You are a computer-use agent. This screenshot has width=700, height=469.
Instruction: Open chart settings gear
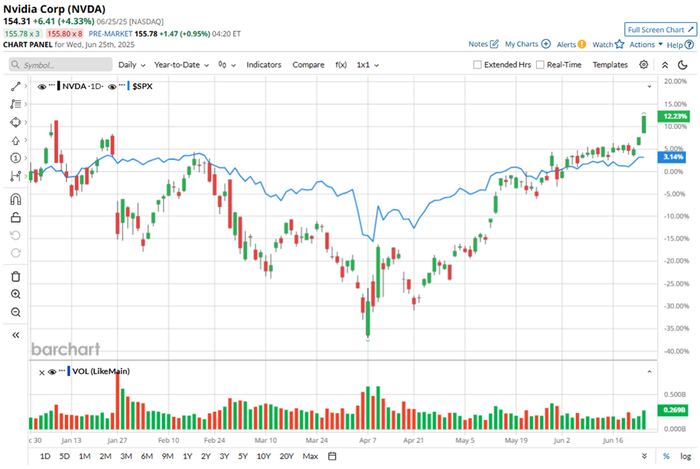click(643, 65)
